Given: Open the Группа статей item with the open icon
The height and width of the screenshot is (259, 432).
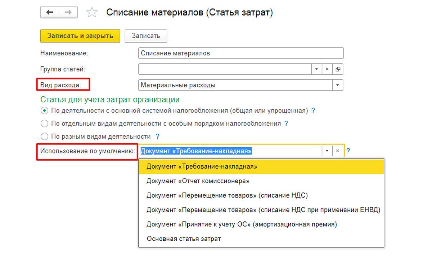Looking at the screenshot, I should [338, 69].
